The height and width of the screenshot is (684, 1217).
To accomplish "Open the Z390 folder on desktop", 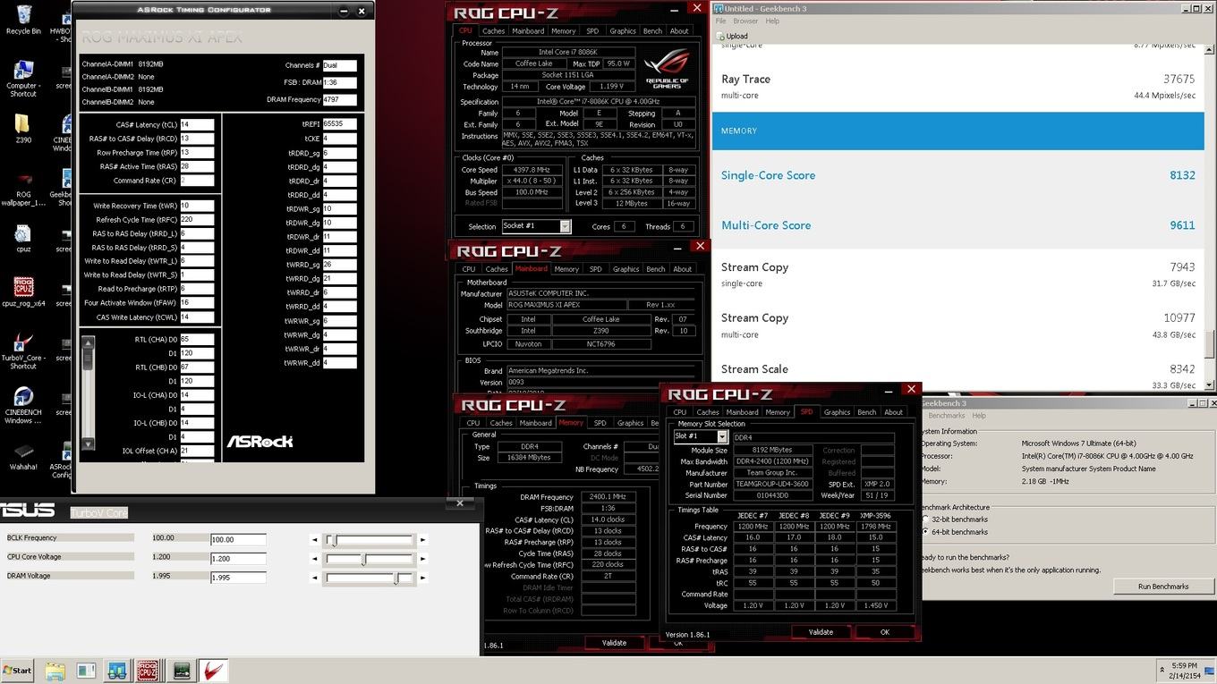I will (23, 129).
